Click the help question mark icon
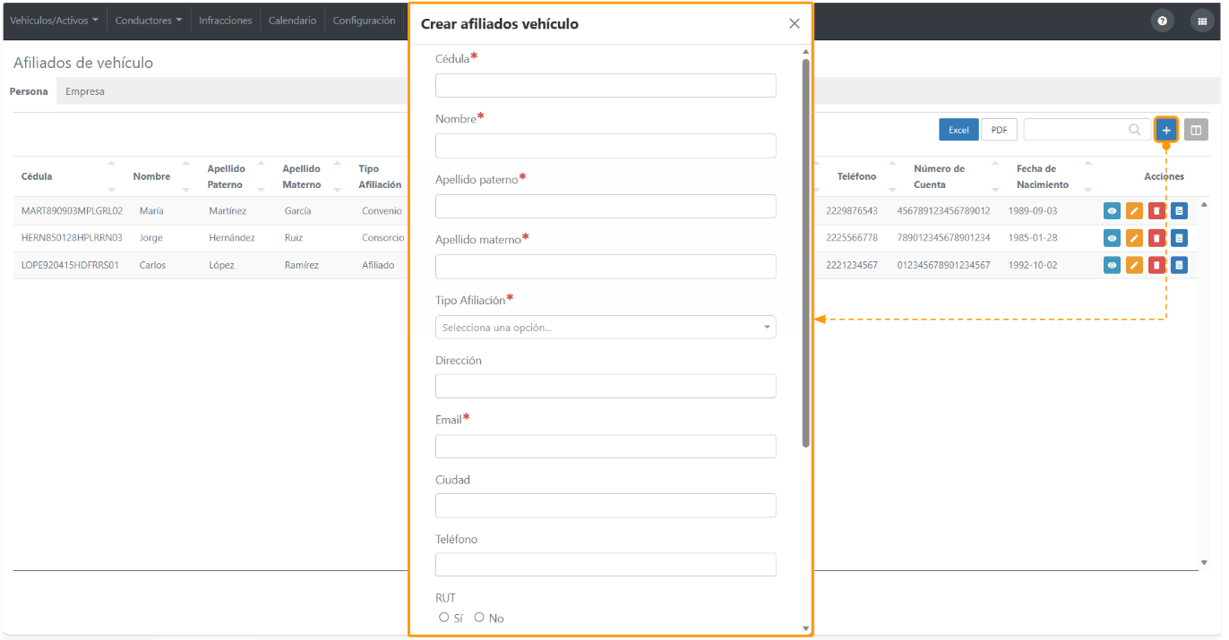This screenshot has width=1229, height=640. tap(1163, 21)
